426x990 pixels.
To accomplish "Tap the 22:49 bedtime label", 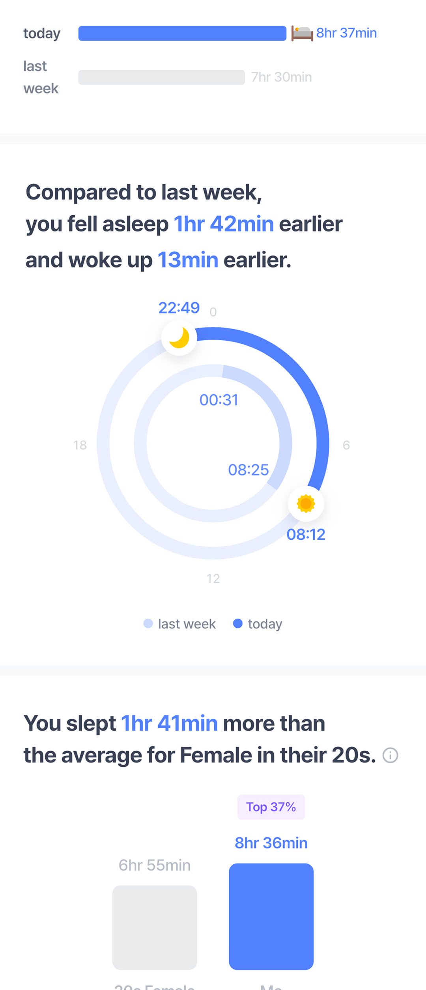I will pyautogui.click(x=179, y=308).
